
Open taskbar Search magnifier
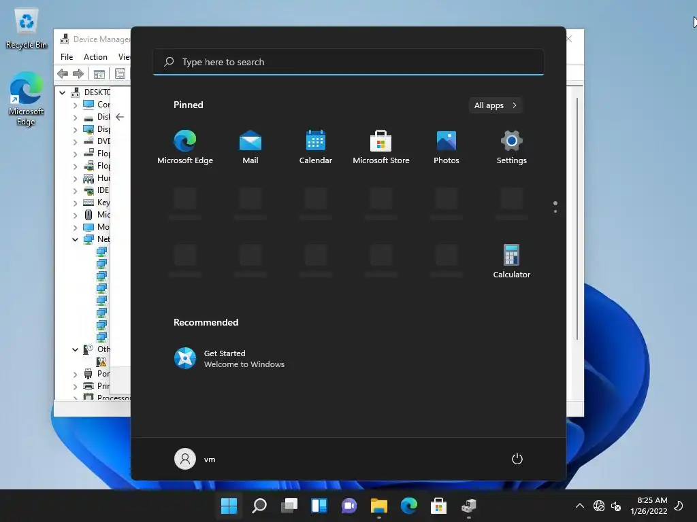coord(259,506)
